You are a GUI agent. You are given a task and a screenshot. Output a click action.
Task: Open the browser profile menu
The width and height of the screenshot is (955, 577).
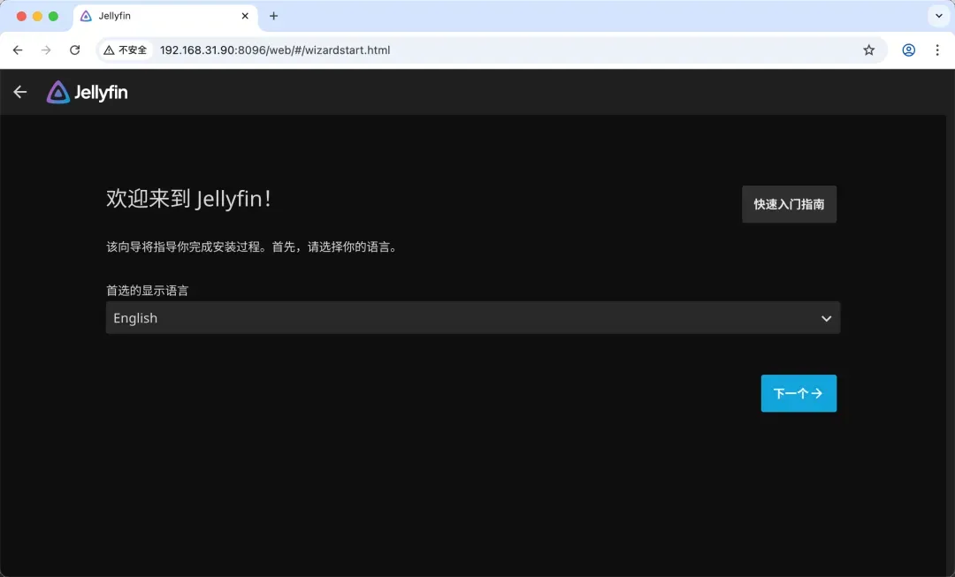[908, 49]
